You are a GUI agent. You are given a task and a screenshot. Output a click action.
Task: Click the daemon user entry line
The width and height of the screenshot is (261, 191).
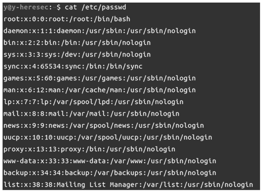pos(99,31)
